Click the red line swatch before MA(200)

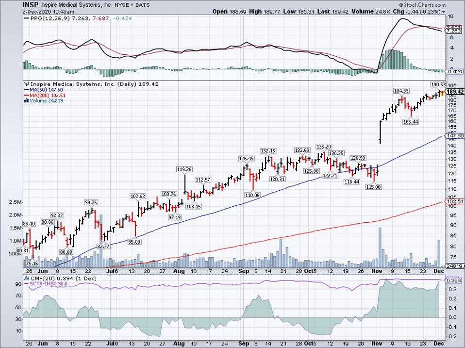point(26,96)
